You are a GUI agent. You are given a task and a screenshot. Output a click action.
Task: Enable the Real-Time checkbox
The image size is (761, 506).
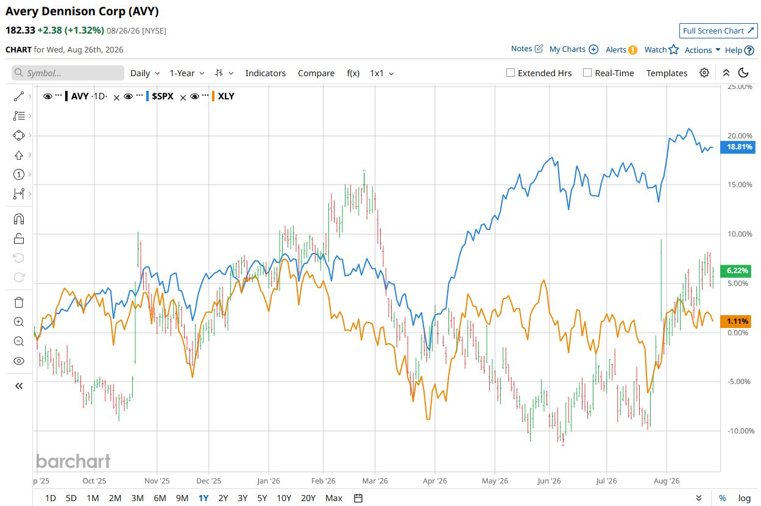pos(587,73)
